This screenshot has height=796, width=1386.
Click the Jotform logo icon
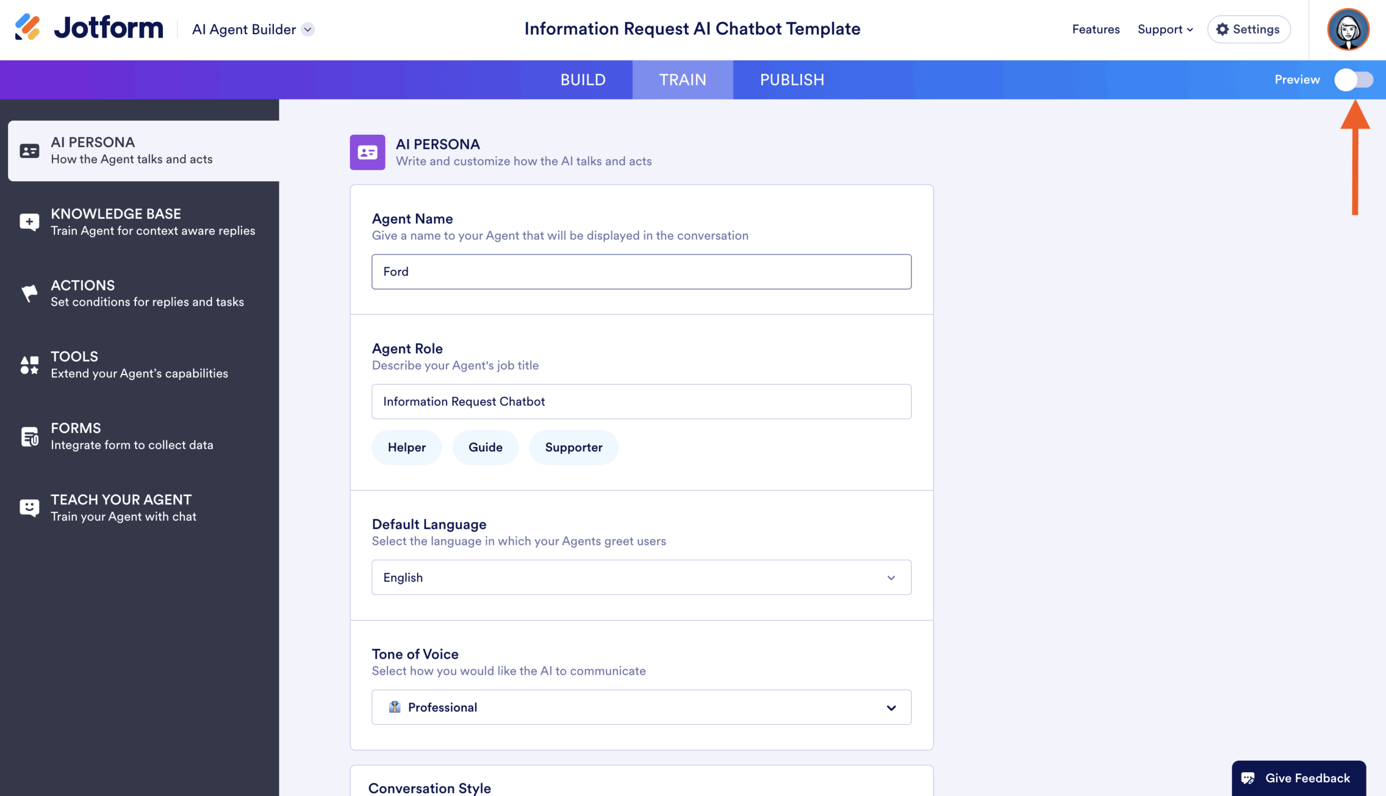coord(28,28)
